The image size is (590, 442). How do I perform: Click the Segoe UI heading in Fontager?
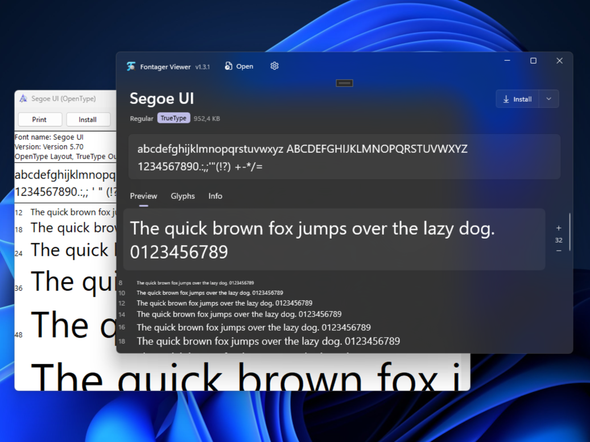pyautogui.click(x=162, y=98)
